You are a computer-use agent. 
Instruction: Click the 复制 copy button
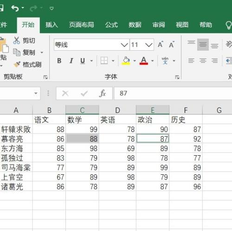[x=24, y=53]
